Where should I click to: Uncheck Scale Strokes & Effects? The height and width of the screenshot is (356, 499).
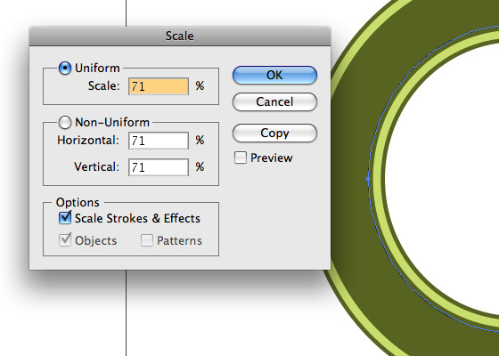coord(65,218)
